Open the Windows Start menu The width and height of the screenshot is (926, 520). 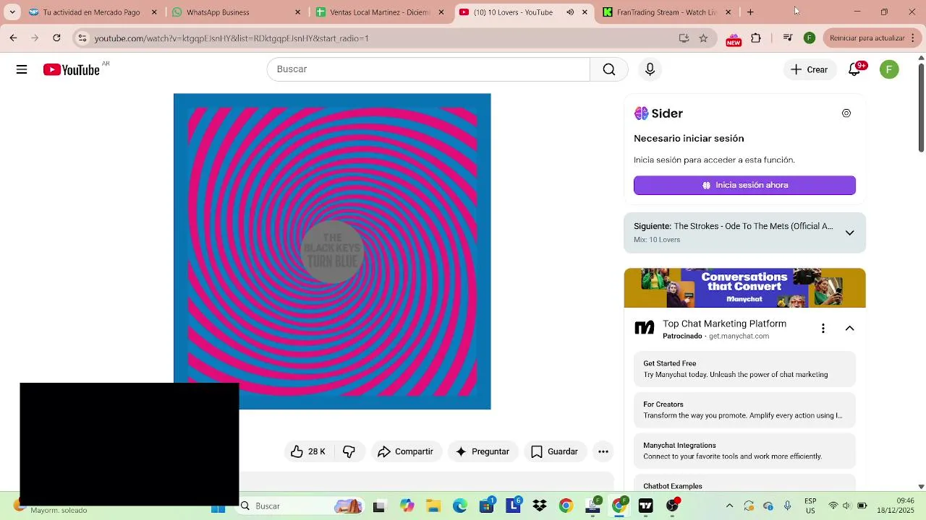[x=218, y=508]
